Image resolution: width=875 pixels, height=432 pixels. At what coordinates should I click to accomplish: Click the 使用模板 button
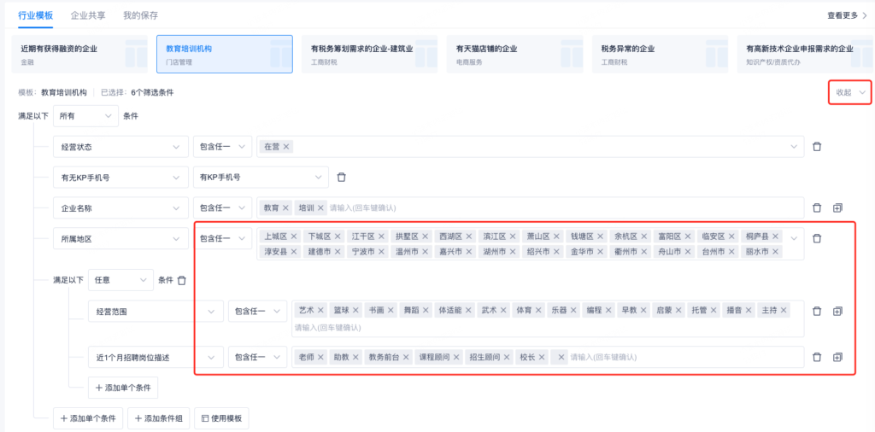pyautogui.click(x=221, y=418)
